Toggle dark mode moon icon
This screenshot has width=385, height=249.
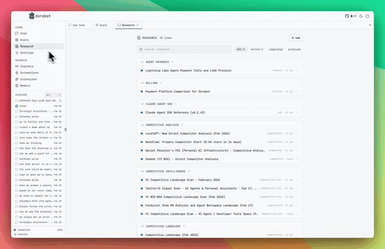pyautogui.click(x=361, y=16)
